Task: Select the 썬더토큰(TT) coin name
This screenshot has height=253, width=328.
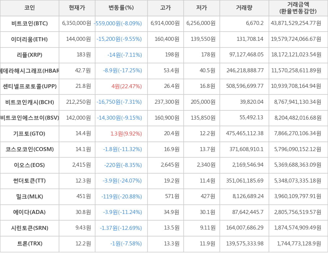Action: pos(30,181)
